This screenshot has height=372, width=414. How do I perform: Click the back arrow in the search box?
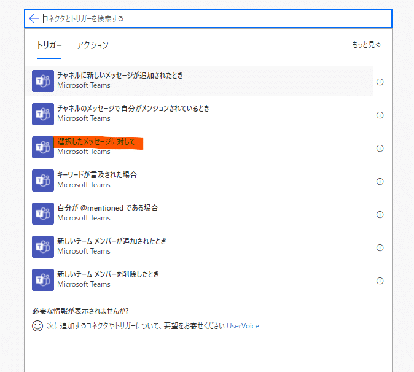34,18
